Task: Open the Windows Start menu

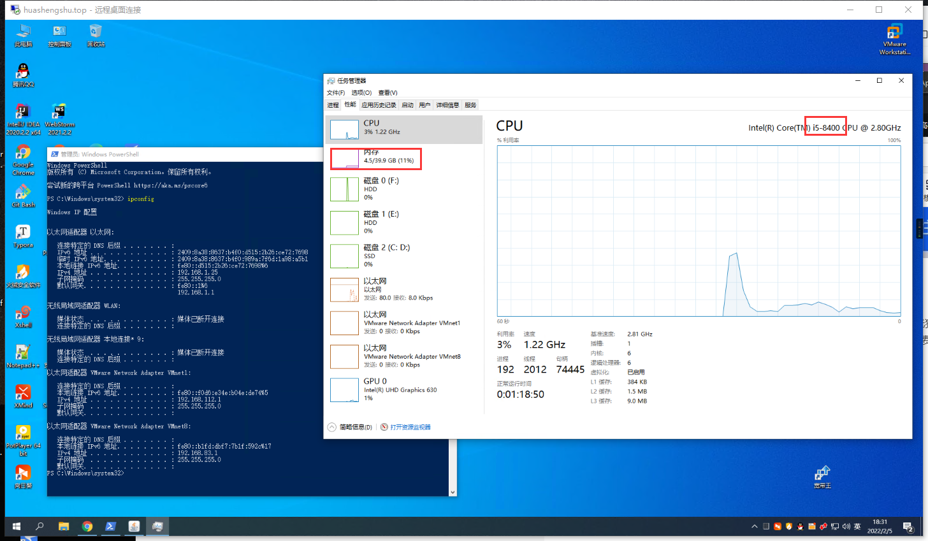Action: pos(17,526)
